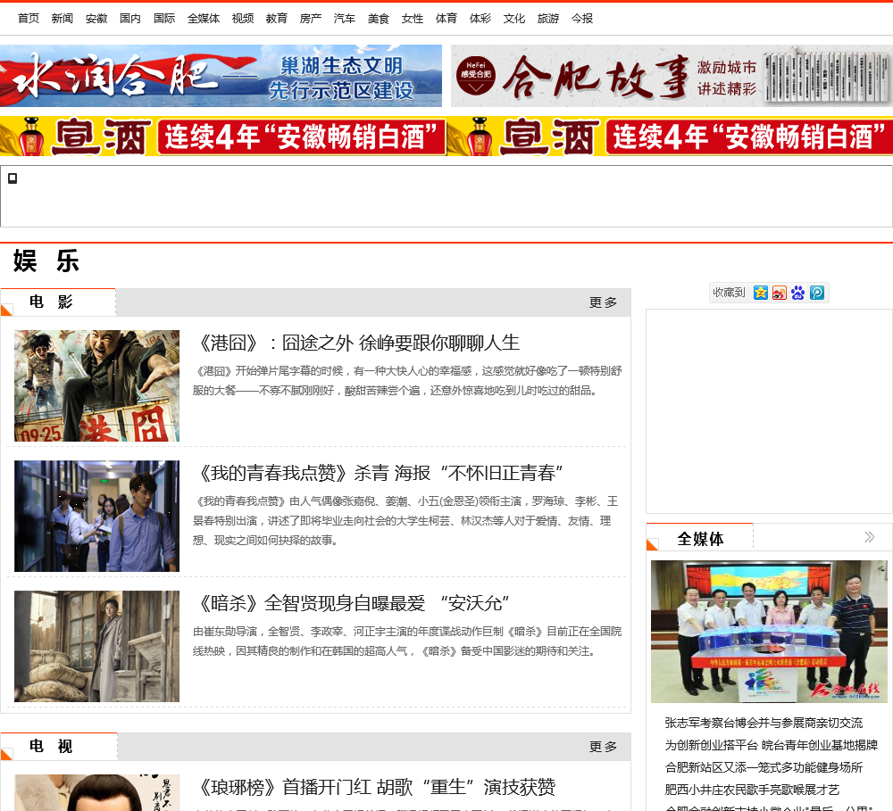893x811 pixels.
Task: Open the 全媒体 group photo
Action: click(769, 631)
